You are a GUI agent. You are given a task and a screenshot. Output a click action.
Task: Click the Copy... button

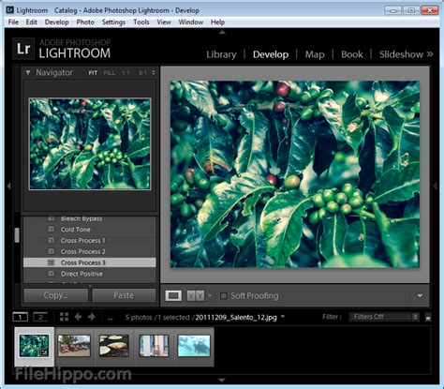click(56, 295)
